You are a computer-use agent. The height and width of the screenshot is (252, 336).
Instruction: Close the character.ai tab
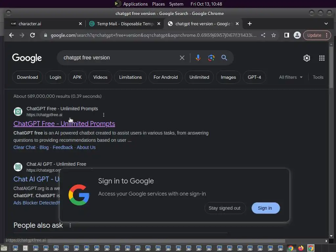click(80, 24)
